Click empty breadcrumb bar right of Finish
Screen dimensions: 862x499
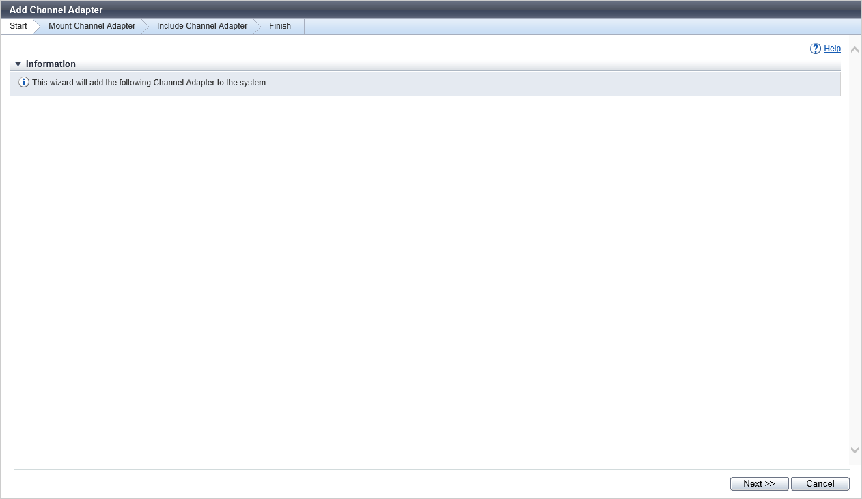pos(581,26)
